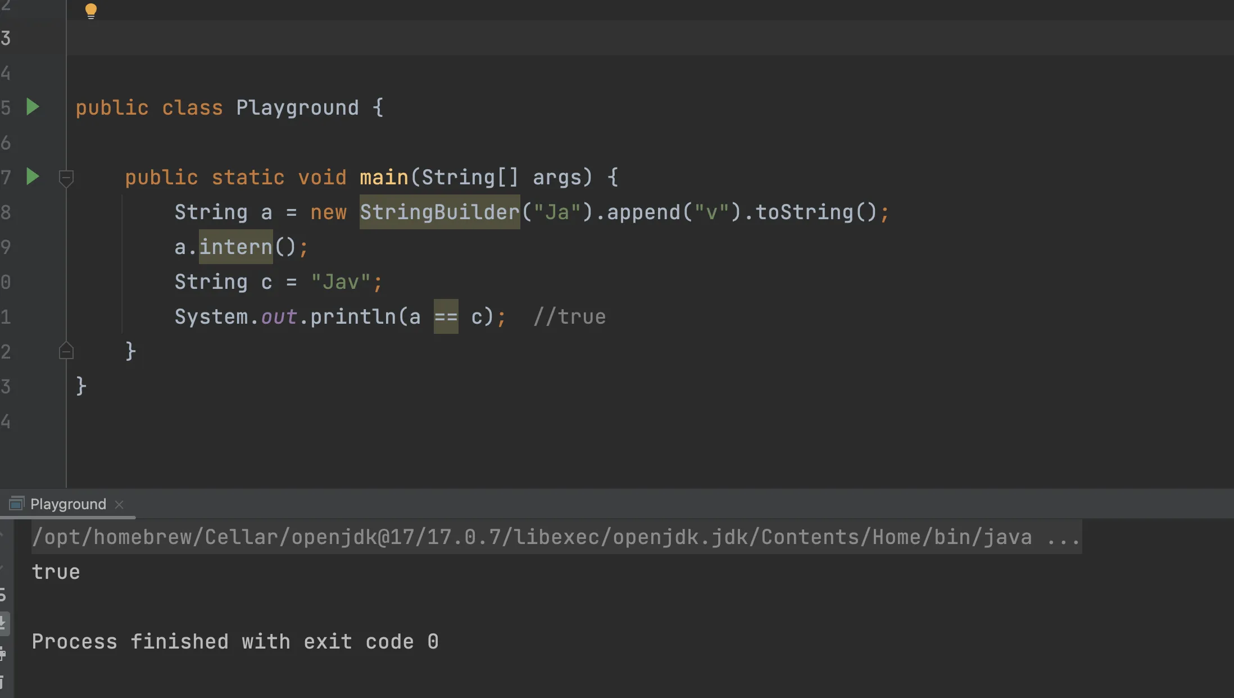The image size is (1234, 698).
Task: Click the //true comment
Action: (569, 317)
